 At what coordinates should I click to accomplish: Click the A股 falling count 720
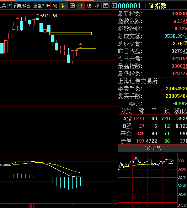point(166,118)
